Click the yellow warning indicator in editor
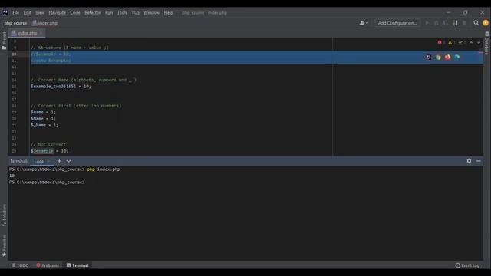The width and height of the screenshot is (491, 276). point(451,42)
